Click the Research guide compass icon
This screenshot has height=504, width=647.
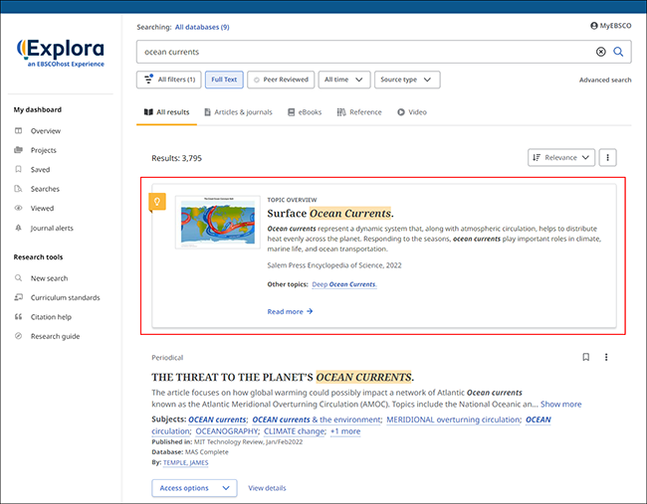pos(18,336)
